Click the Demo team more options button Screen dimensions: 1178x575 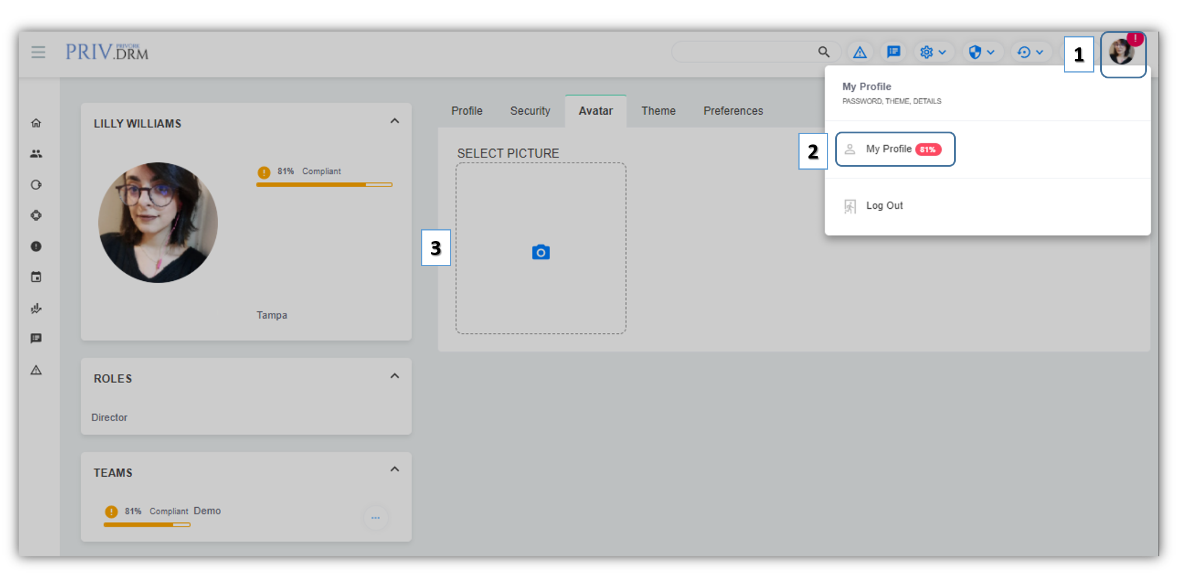(x=376, y=518)
